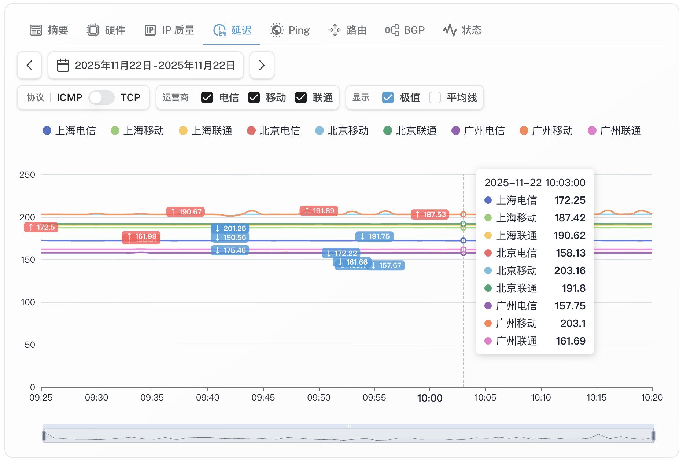Uncheck the 移动 carrier checkbox
This screenshot has height=464, width=683.
tap(254, 97)
